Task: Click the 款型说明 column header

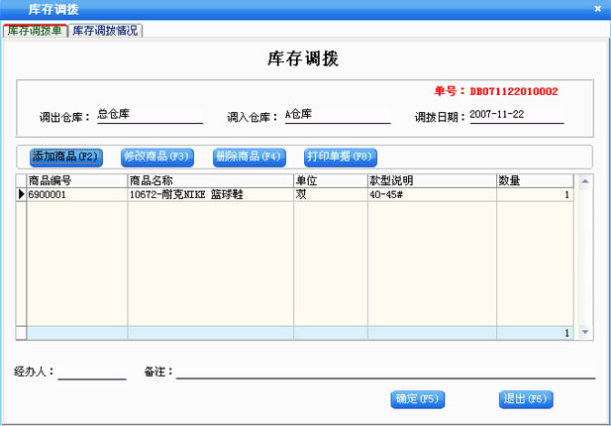Action: [431, 181]
